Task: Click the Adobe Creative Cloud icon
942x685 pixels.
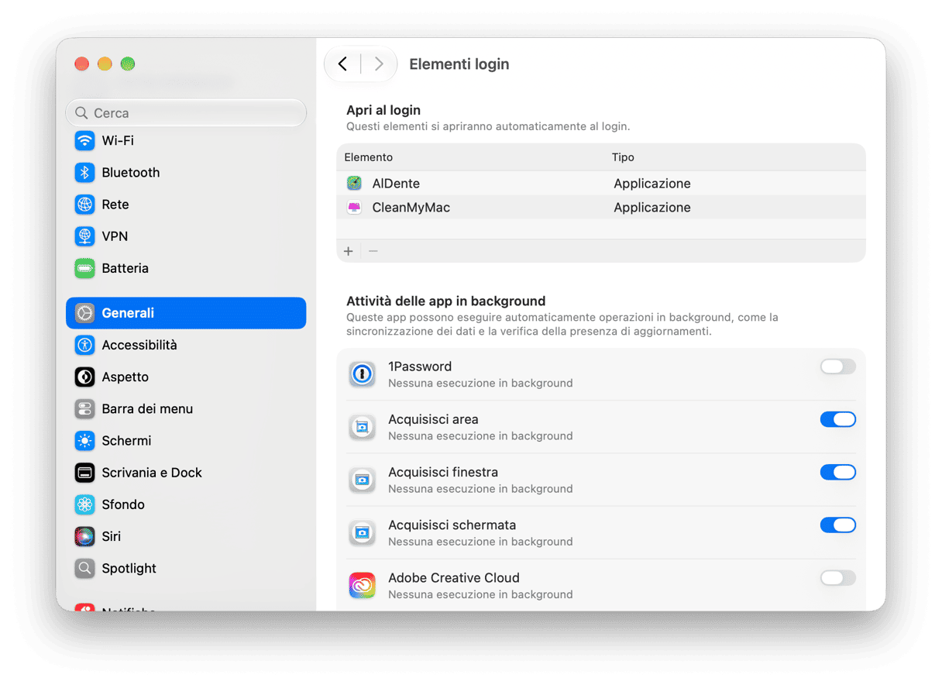Action: pos(362,585)
